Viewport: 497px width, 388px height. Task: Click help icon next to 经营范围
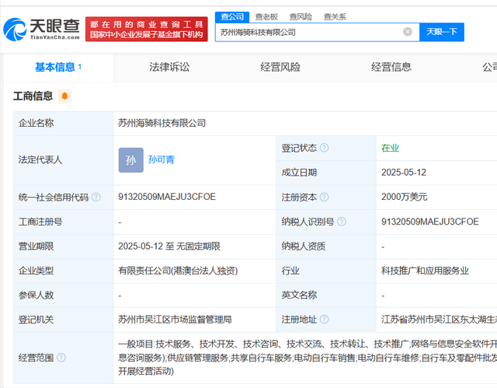(61, 358)
